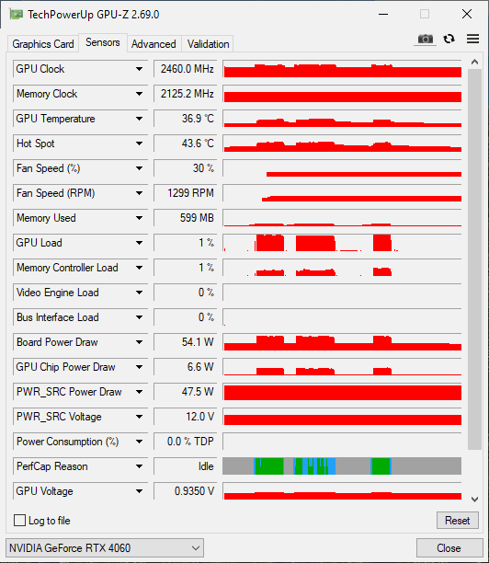The height and width of the screenshot is (563, 489).
Task: Click the GPU Chip Power 6.6 W value
Action: pos(186,367)
